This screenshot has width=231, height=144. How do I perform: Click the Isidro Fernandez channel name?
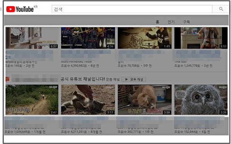pyautogui.click(x=76, y=62)
